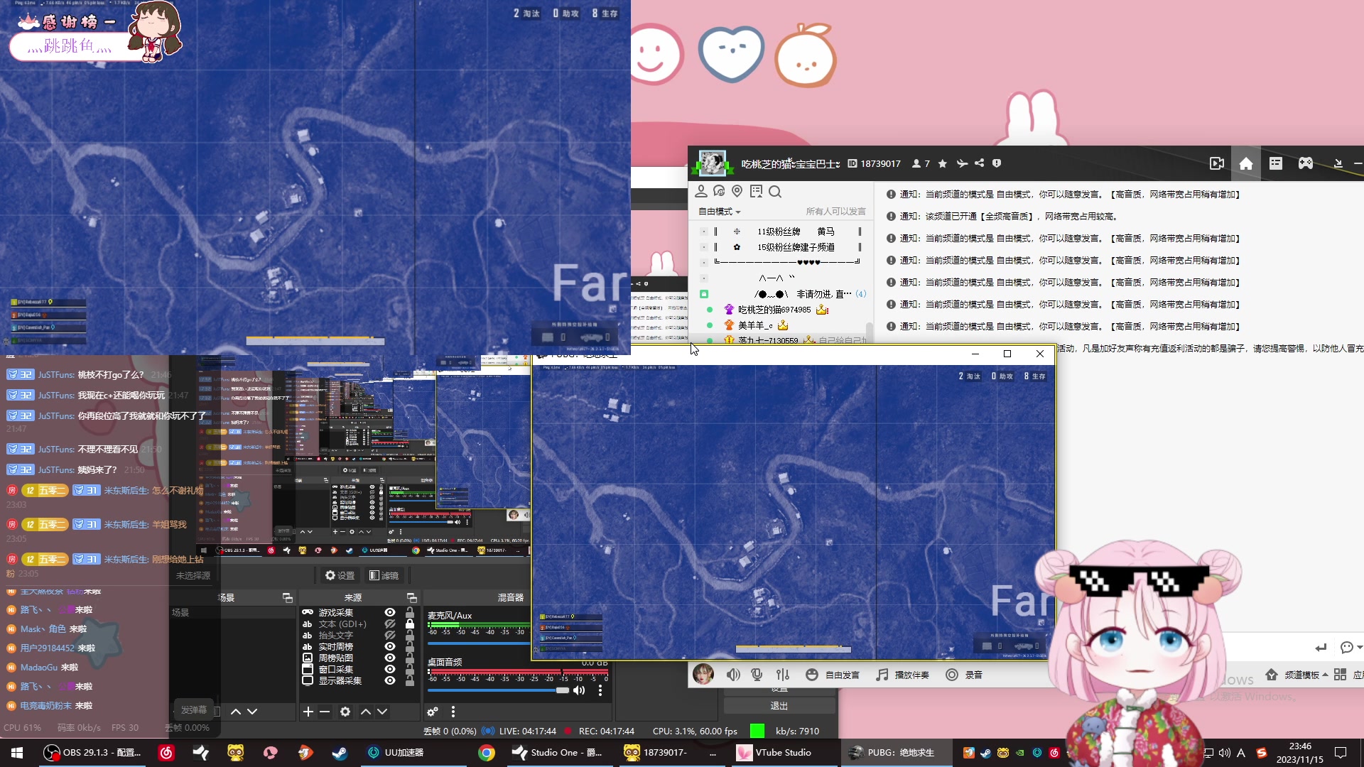Image resolution: width=1364 pixels, height=767 pixels.
Task: Select channel 11级粉丝牌 黄马
Action: (x=796, y=232)
